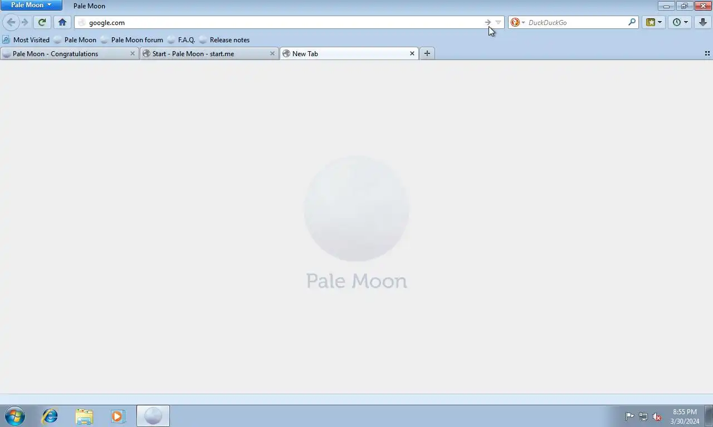Select Pale Moon taskbar button
The width and height of the screenshot is (713, 427).
pos(153,416)
